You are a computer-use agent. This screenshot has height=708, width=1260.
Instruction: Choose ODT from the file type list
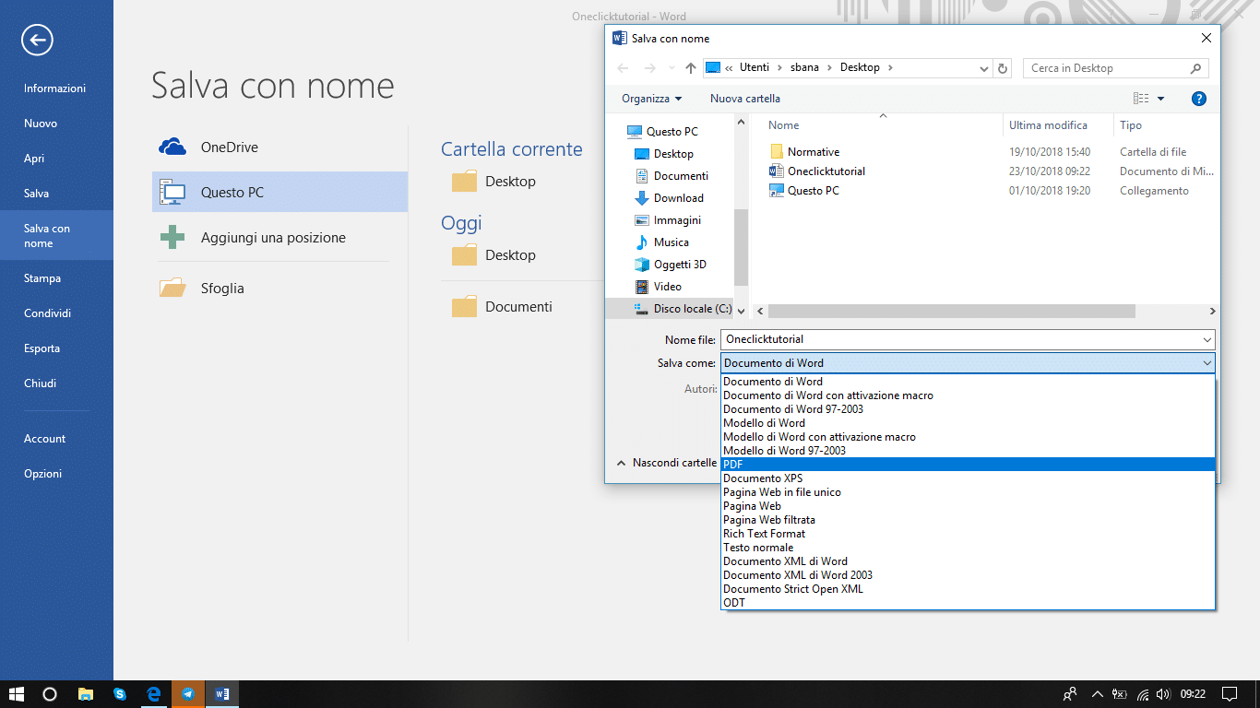pyautogui.click(x=968, y=603)
